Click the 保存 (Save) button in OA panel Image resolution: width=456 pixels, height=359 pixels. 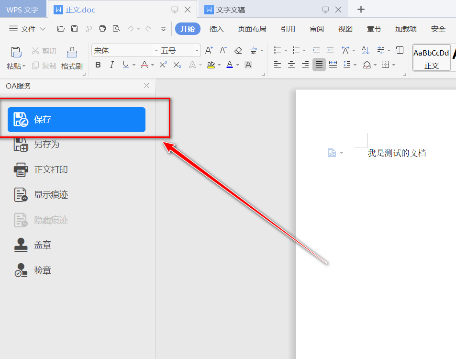(77, 120)
